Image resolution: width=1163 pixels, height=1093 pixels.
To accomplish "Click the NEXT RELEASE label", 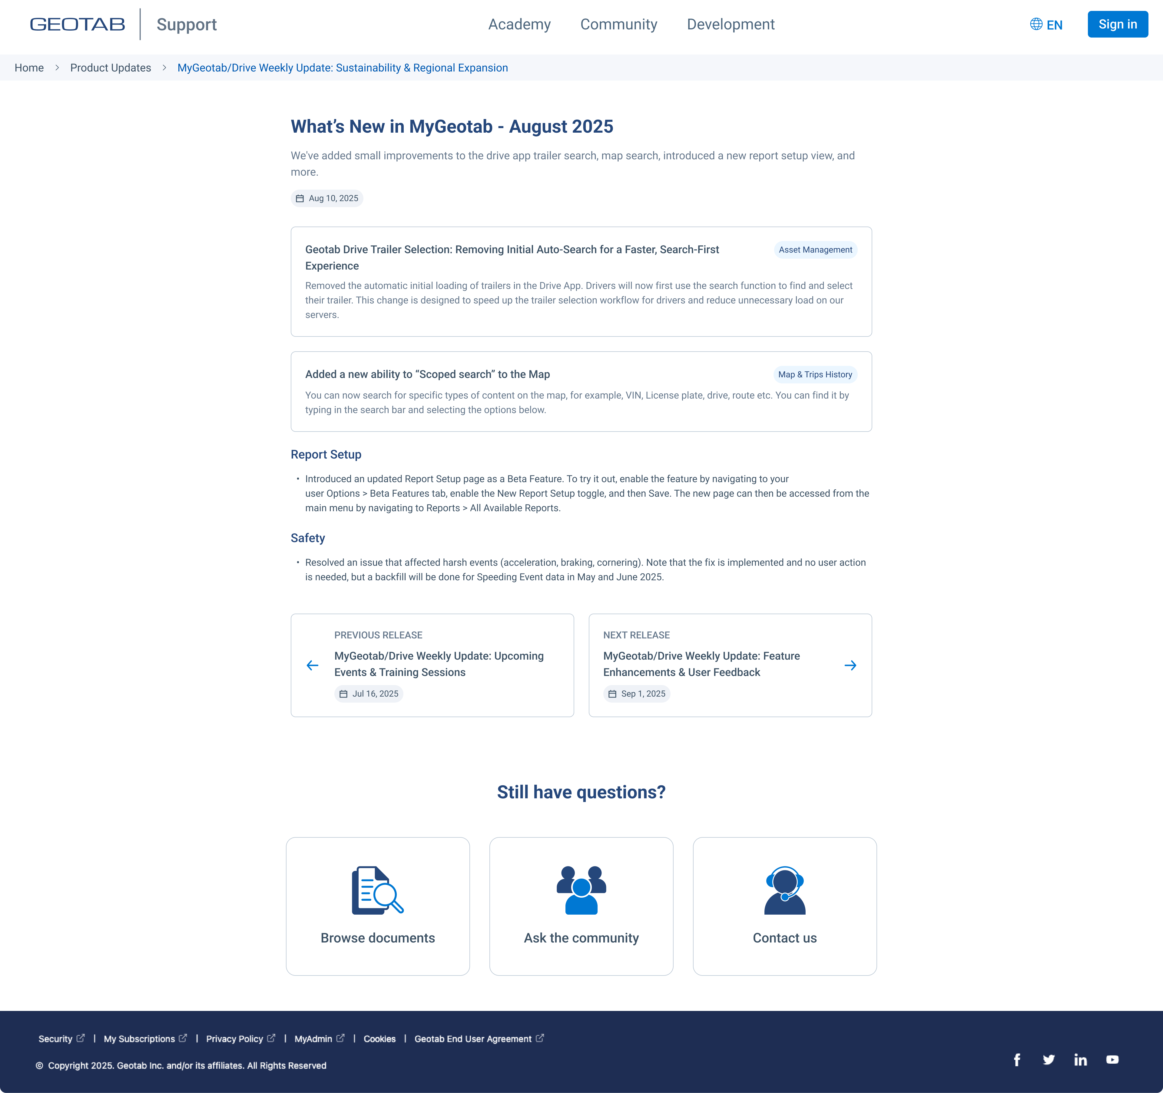I will click(x=637, y=635).
